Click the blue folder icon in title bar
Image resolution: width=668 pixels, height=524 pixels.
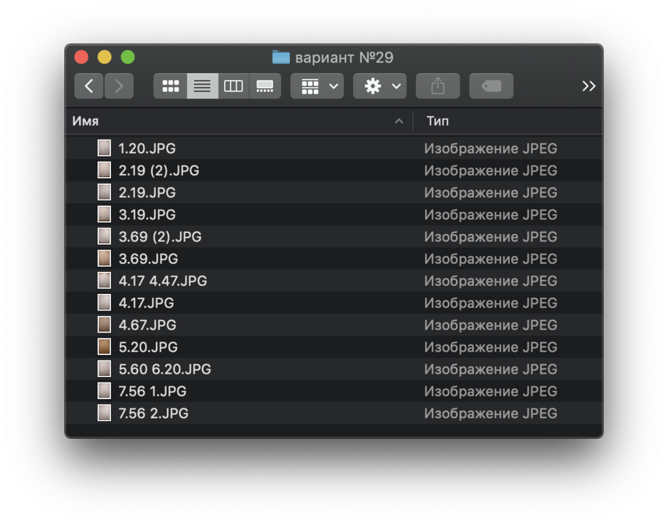[280, 57]
